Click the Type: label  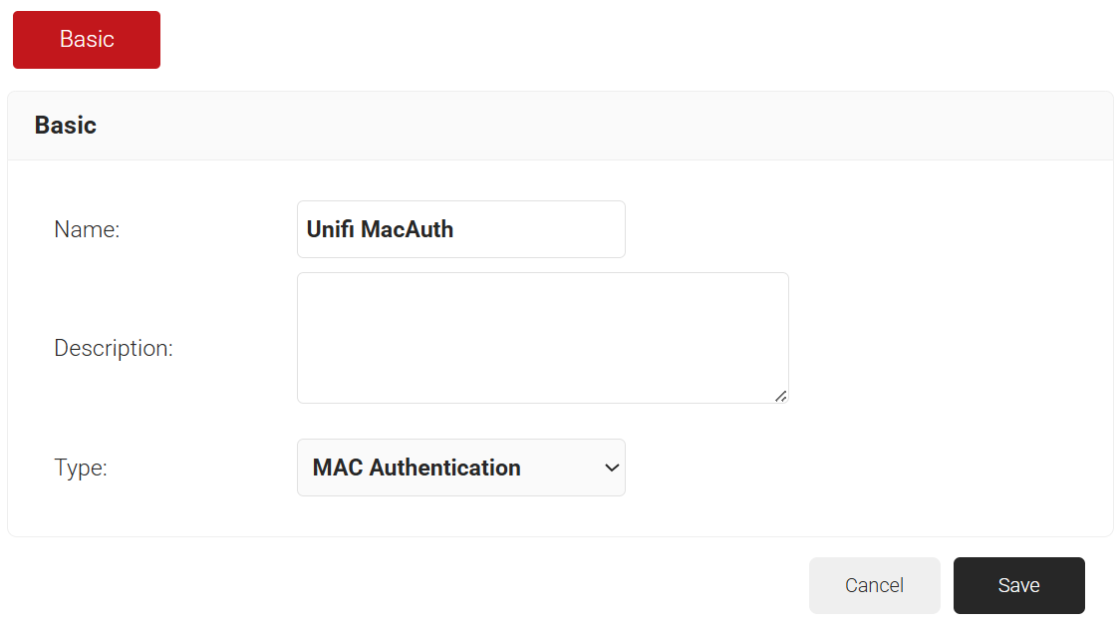click(x=81, y=468)
